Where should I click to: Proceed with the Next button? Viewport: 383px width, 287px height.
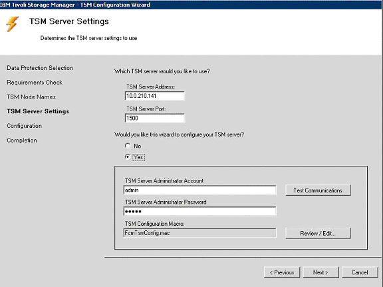(320, 272)
